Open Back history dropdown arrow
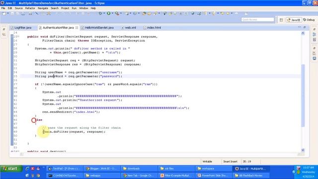Viewport: 318px width, 179px height. (232, 13)
